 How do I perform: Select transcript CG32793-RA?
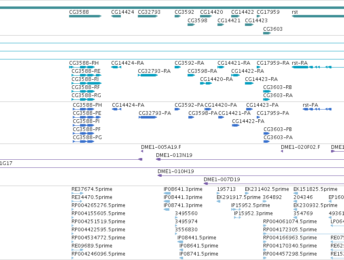coord(154,71)
